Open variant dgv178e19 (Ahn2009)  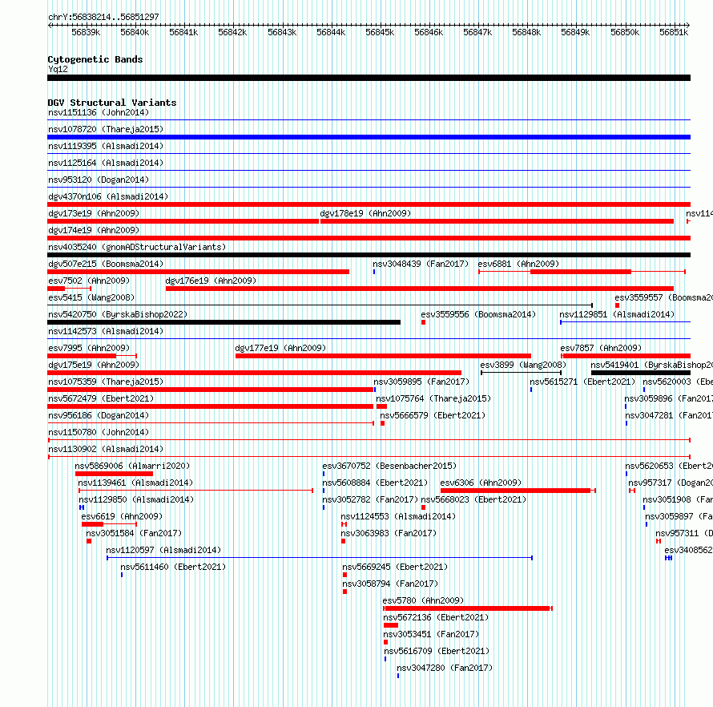[365, 213]
